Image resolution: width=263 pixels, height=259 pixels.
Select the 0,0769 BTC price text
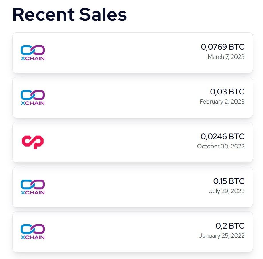coord(223,47)
